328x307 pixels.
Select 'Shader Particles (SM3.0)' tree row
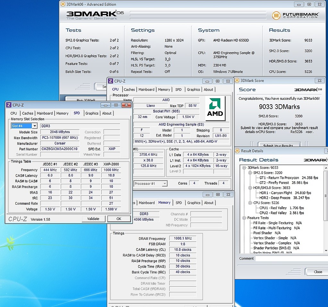pyautogui.click(x=276, y=248)
